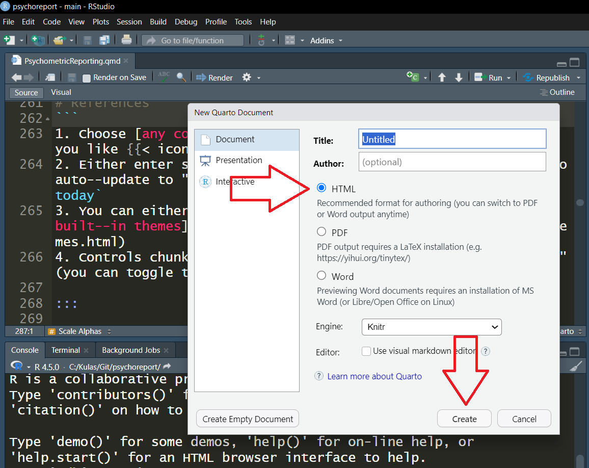Screen dimensions: 589x468
Task: Open the Engine dropdown showing Knitr
Action: coord(431,327)
